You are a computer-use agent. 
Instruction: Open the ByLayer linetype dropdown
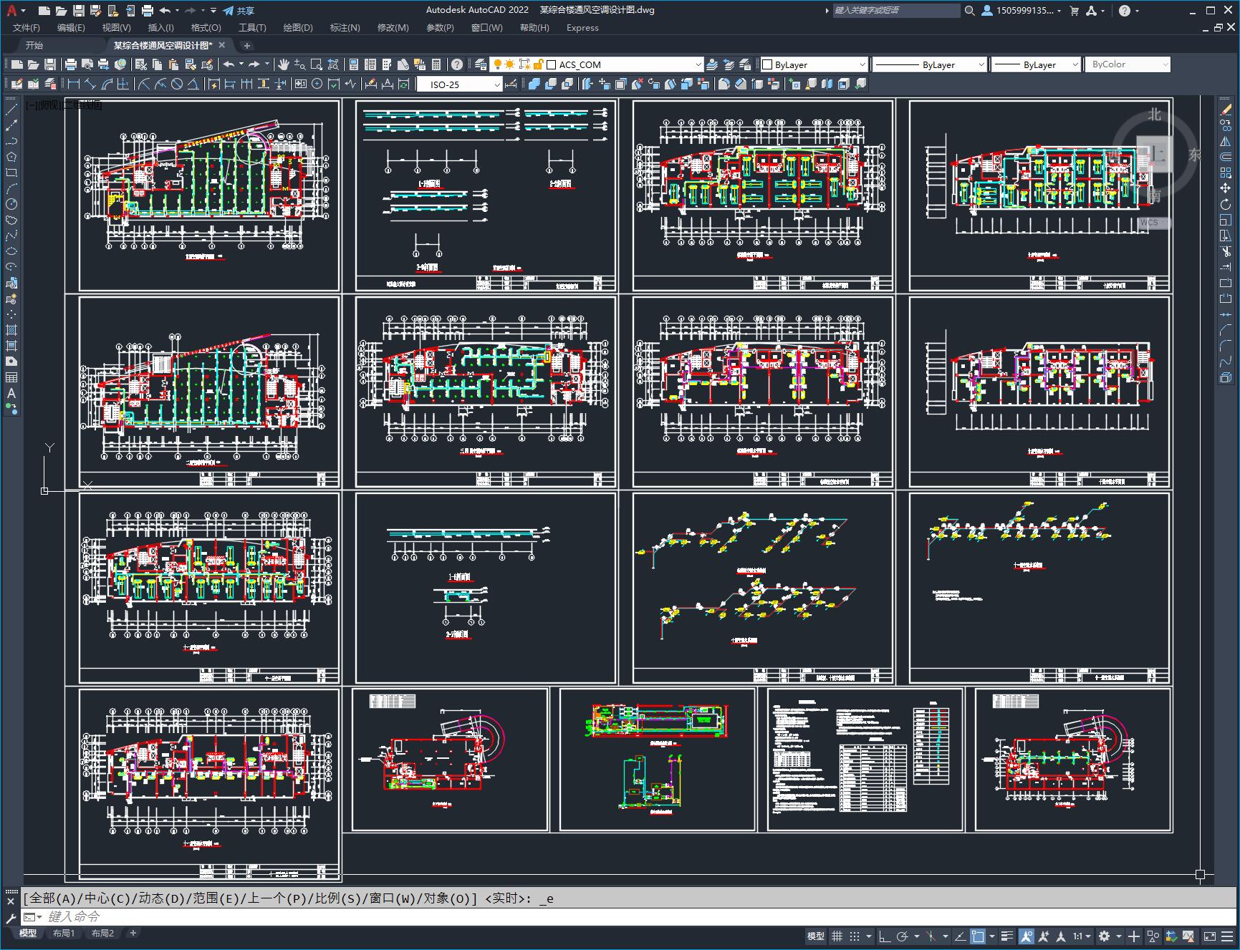[x=981, y=64]
